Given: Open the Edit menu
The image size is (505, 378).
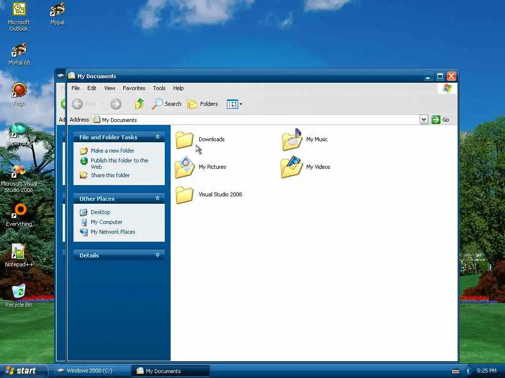Looking at the screenshot, I should click(92, 88).
